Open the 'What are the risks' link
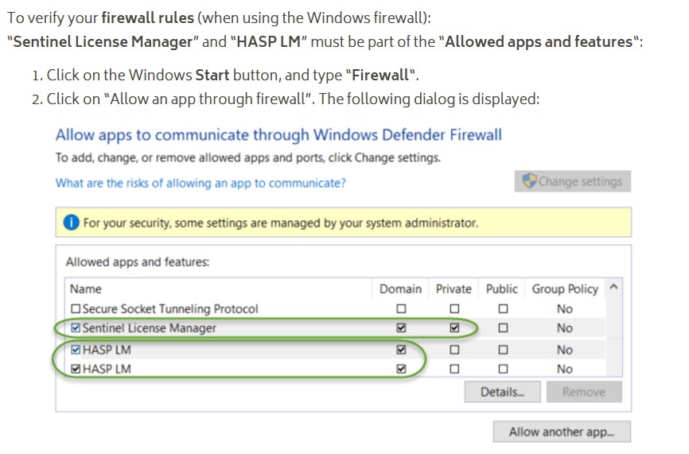The height and width of the screenshot is (454, 689). click(x=200, y=183)
